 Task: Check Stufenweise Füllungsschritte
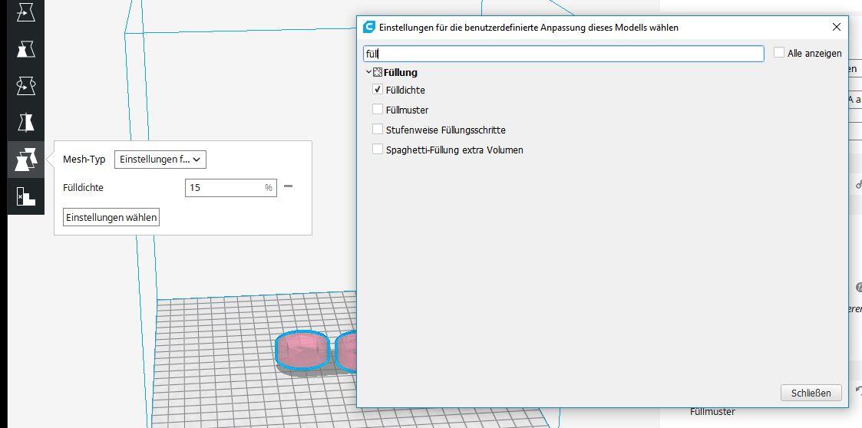(378, 130)
